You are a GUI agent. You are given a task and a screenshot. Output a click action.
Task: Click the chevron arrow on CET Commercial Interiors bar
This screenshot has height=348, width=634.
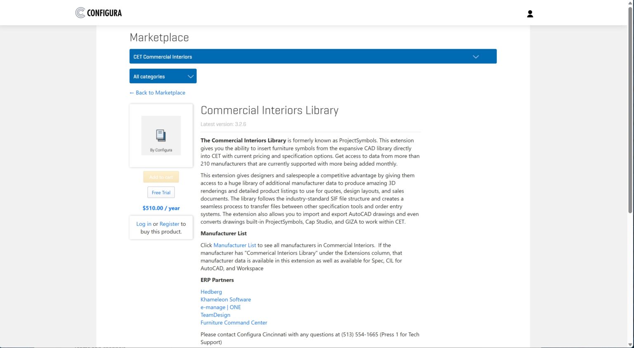coord(475,57)
